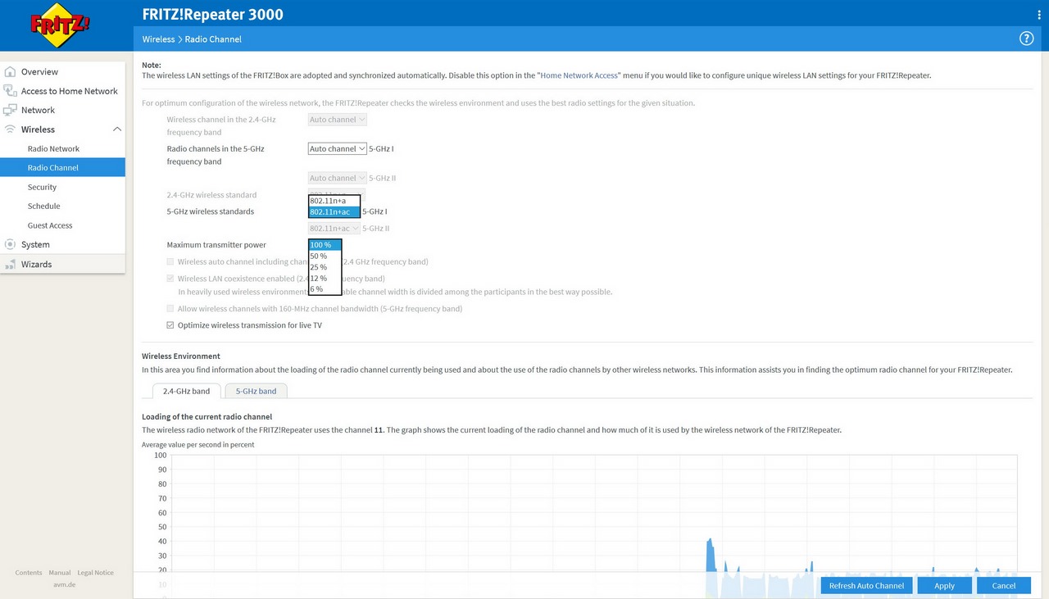Image resolution: width=1049 pixels, height=599 pixels.
Task: Switch to 5-GHz band tab
Action: [x=257, y=391]
